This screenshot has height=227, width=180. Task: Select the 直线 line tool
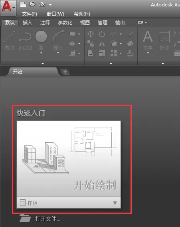[9, 40]
